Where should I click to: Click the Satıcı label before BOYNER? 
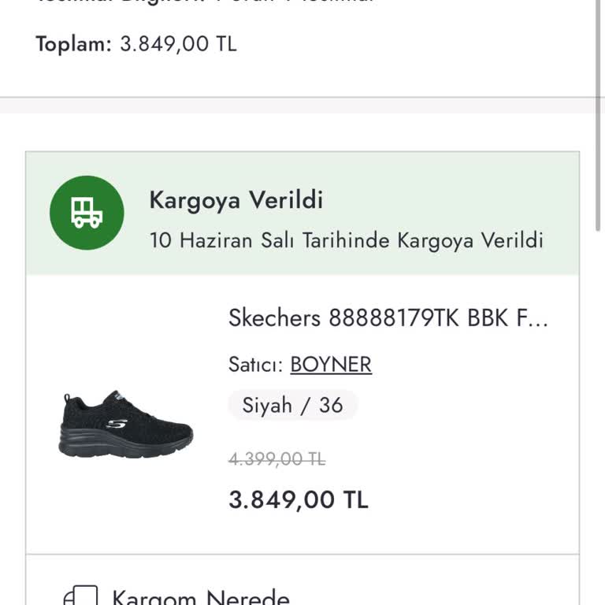click(256, 365)
